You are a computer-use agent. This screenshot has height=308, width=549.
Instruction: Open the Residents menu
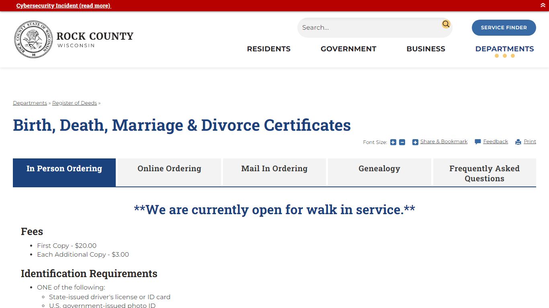point(268,49)
